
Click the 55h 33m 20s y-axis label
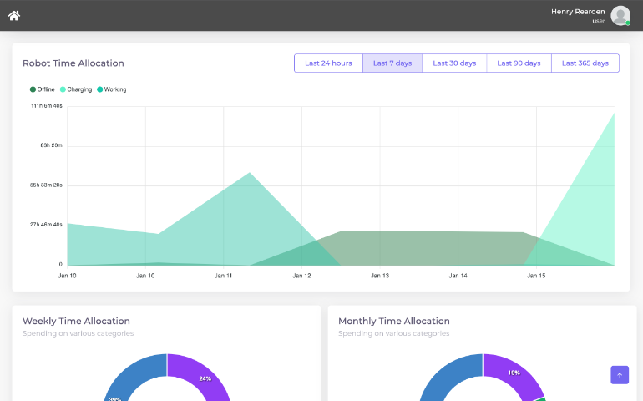46,185
